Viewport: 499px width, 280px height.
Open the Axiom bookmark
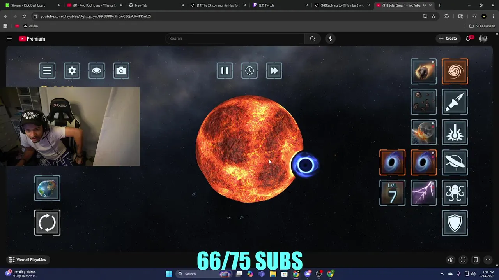pos(31,26)
